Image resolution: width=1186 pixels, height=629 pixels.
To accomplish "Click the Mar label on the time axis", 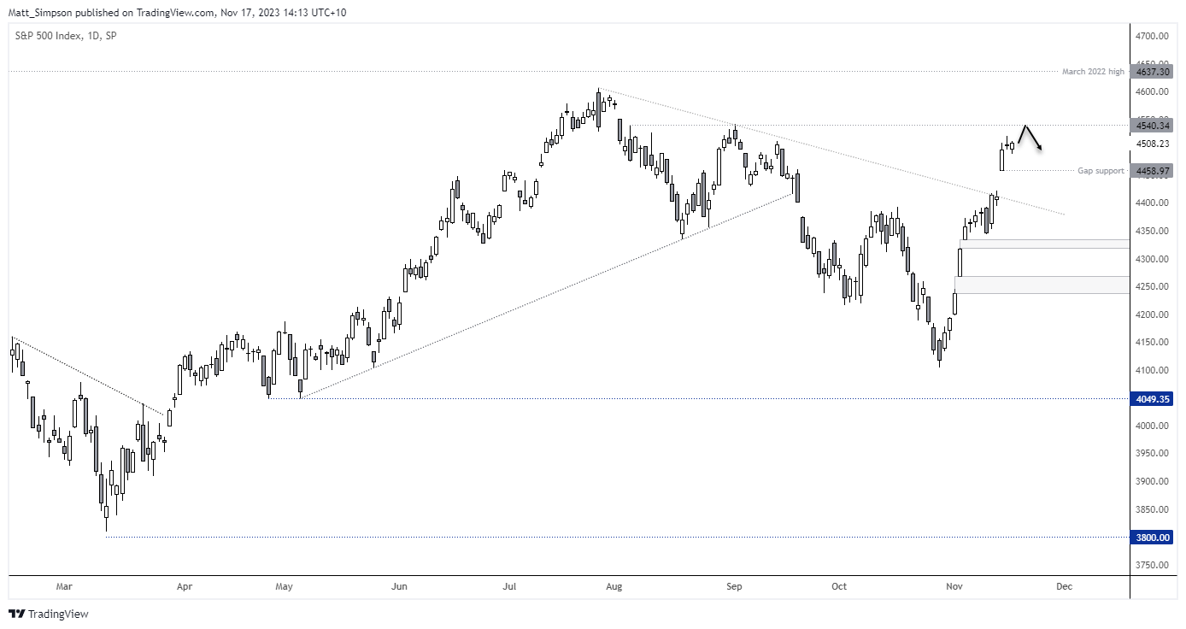I will click(x=64, y=587).
